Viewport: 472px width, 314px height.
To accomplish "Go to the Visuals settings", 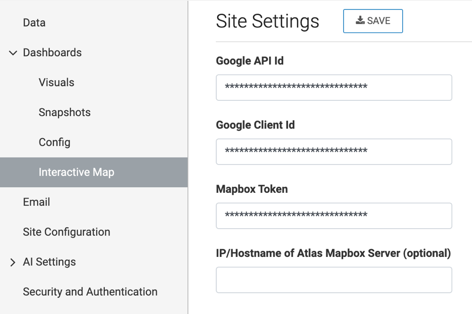I will pos(56,83).
